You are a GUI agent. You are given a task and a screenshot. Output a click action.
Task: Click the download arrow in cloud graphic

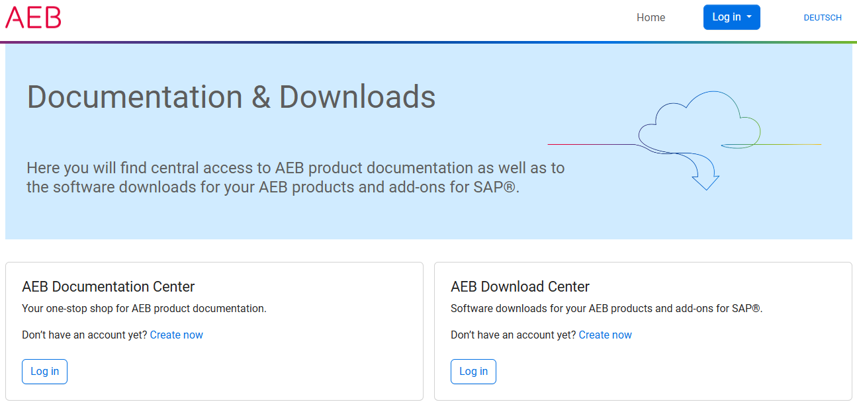[705, 179]
